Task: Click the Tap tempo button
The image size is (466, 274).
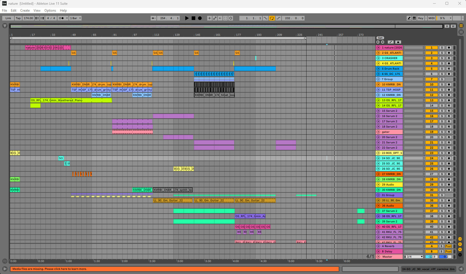Action: (x=18, y=18)
